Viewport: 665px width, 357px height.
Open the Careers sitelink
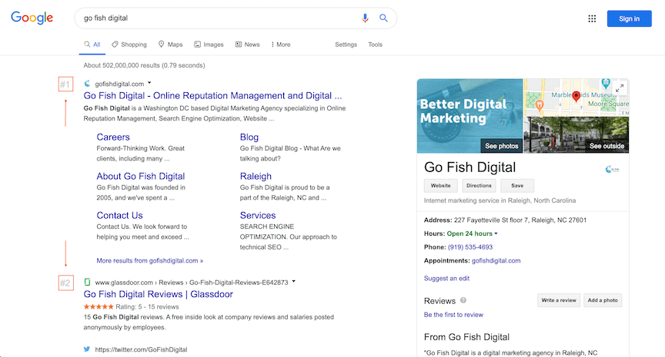tap(113, 137)
